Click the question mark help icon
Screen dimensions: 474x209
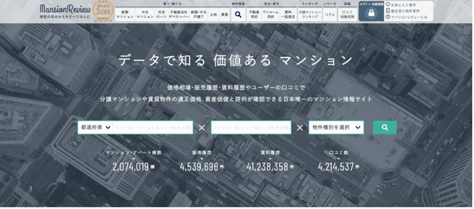coord(388,17)
